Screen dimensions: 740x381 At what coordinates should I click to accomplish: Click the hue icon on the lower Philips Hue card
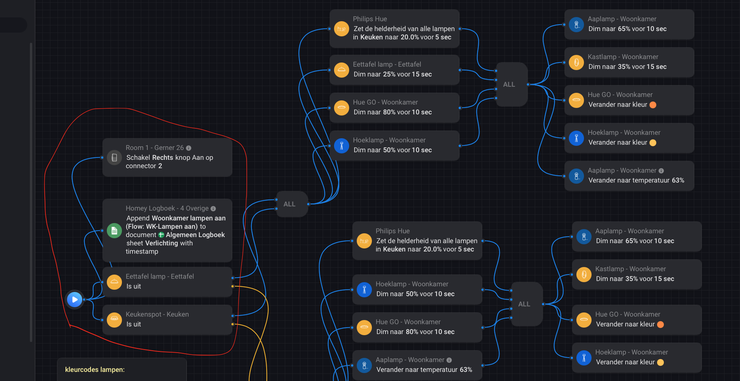364,241
